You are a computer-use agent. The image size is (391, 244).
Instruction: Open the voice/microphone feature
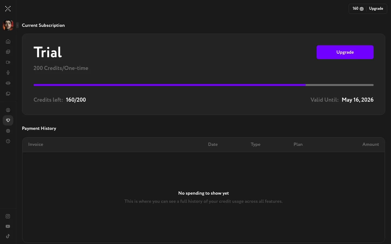pos(8,73)
